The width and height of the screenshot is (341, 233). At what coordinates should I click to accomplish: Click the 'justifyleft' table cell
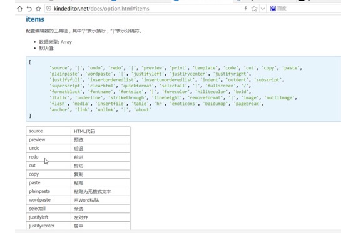click(49, 217)
